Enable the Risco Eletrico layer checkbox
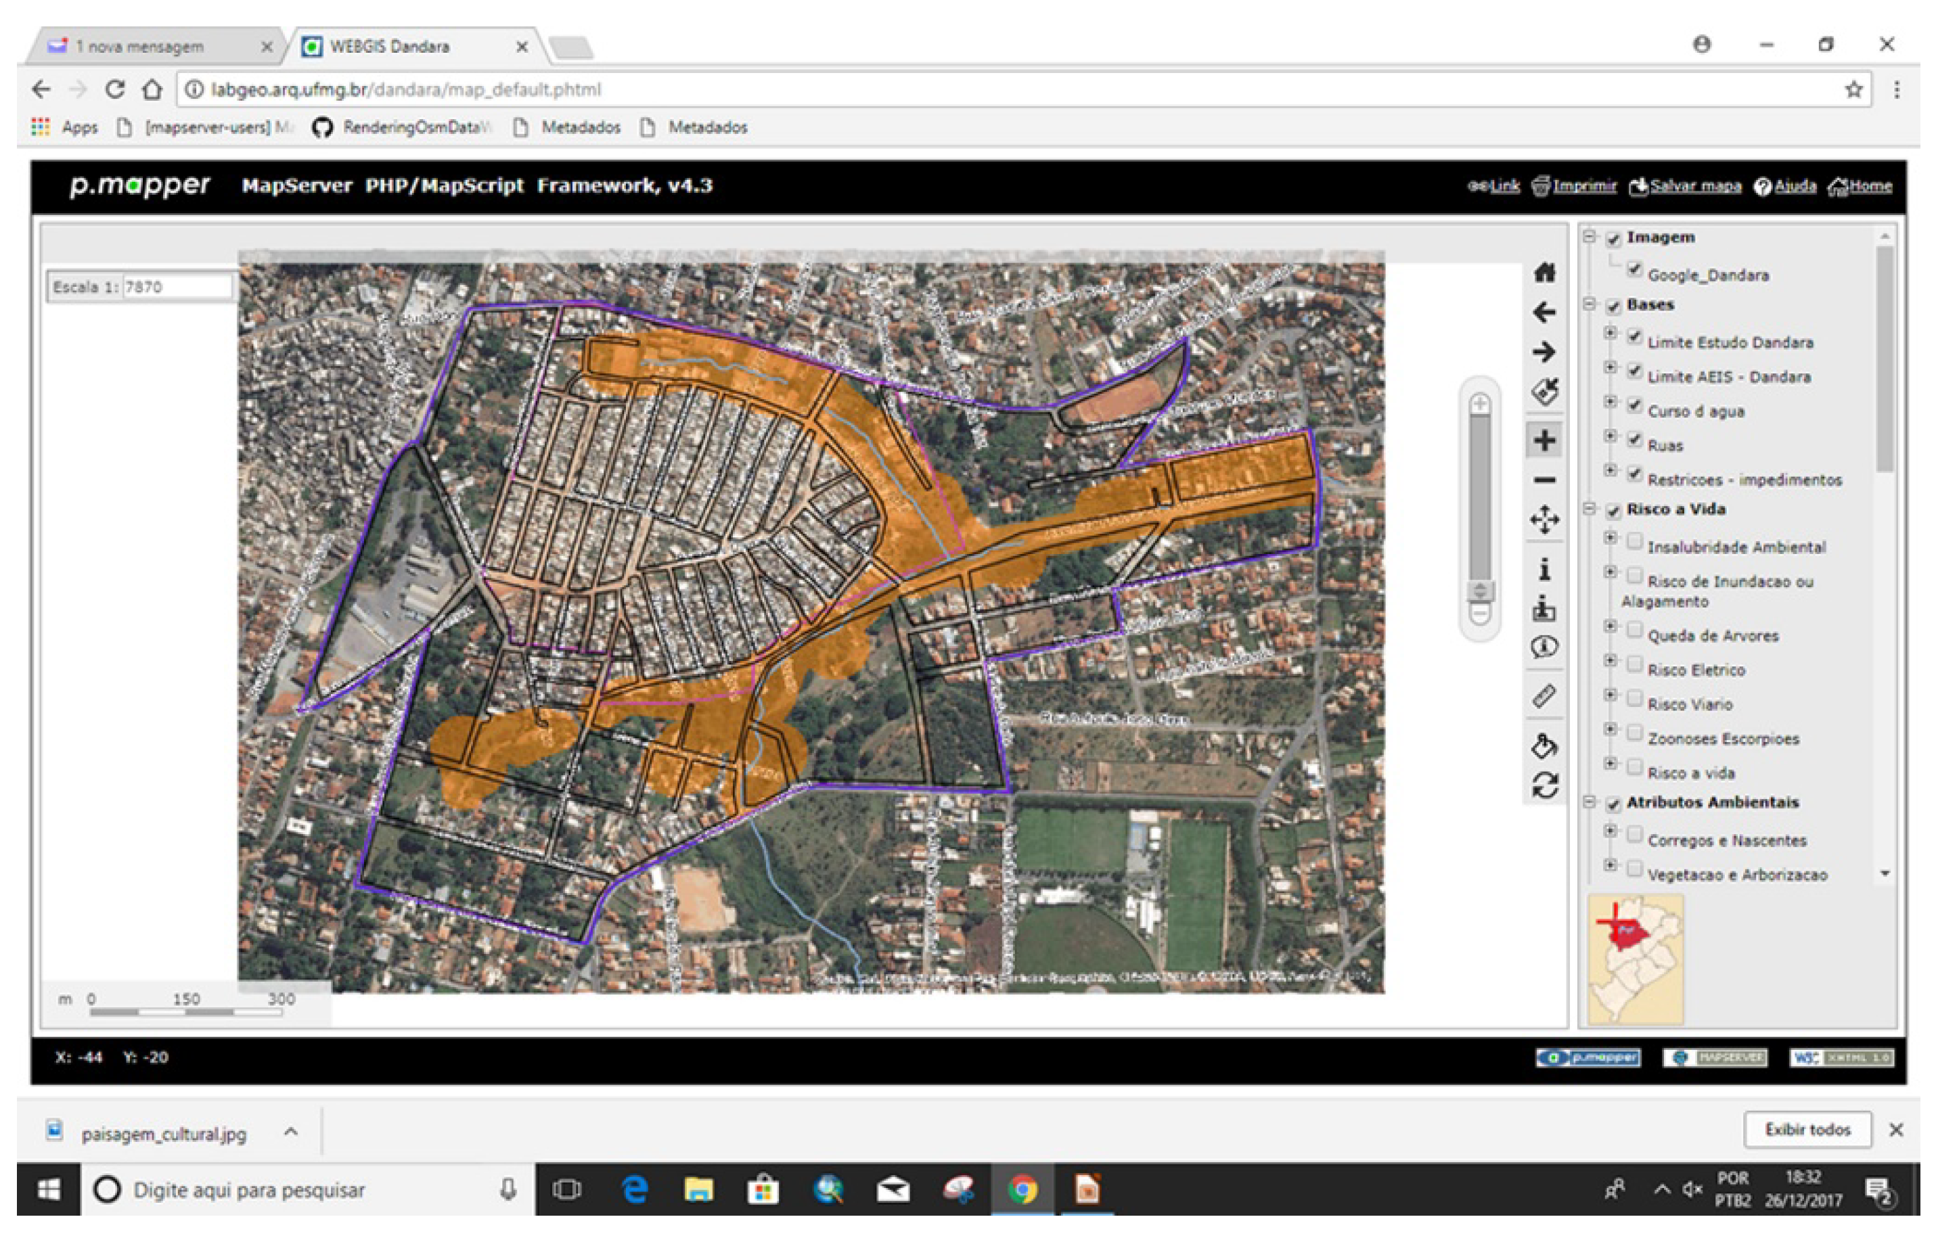The height and width of the screenshot is (1238, 1936). tap(1634, 665)
